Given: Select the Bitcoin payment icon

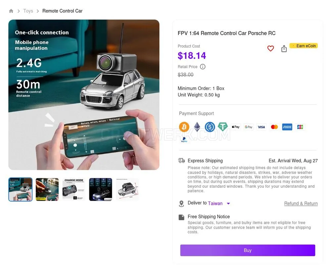Looking at the screenshot, I should [184, 127].
